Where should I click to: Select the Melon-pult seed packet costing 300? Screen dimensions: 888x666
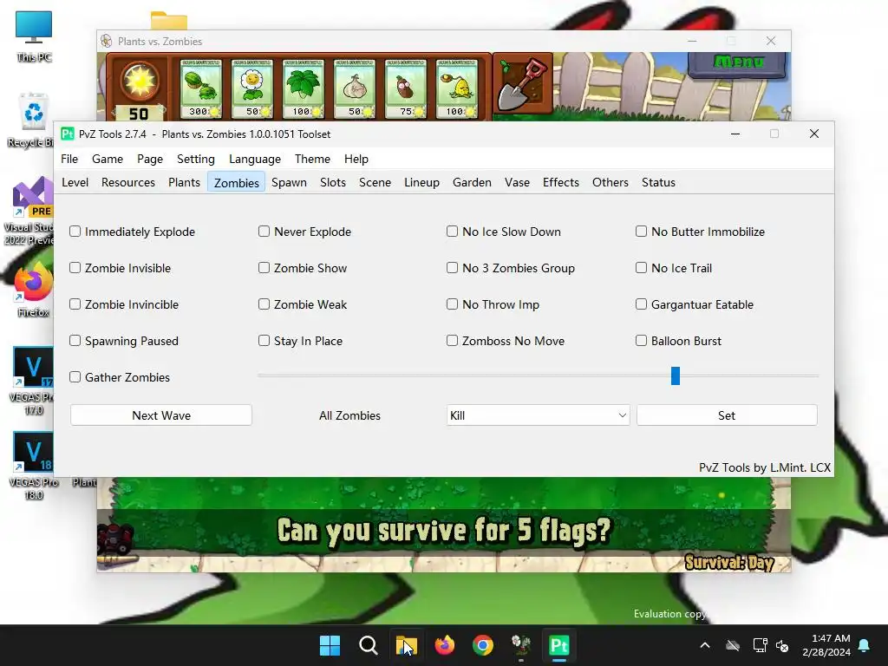click(x=200, y=88)
